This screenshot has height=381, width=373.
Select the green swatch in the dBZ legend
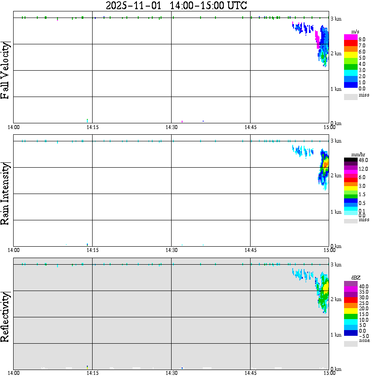351,316
